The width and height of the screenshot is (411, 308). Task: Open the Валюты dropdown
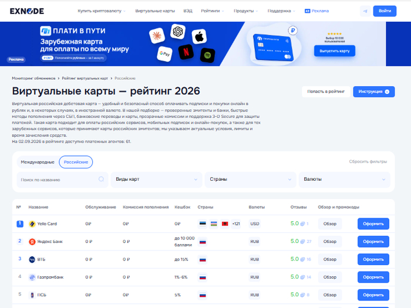point(345,180)
